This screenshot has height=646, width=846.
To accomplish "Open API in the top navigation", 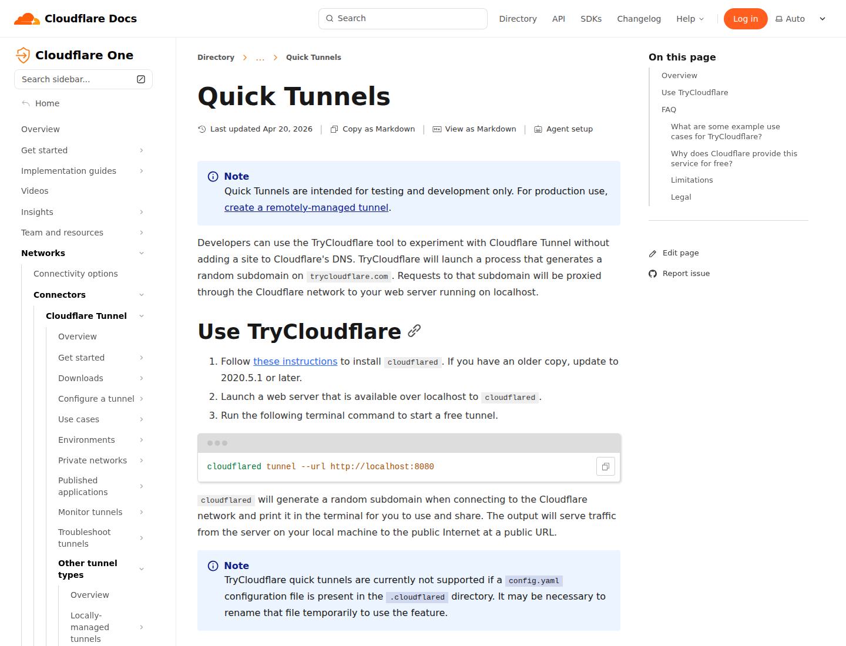I will 559,19.
